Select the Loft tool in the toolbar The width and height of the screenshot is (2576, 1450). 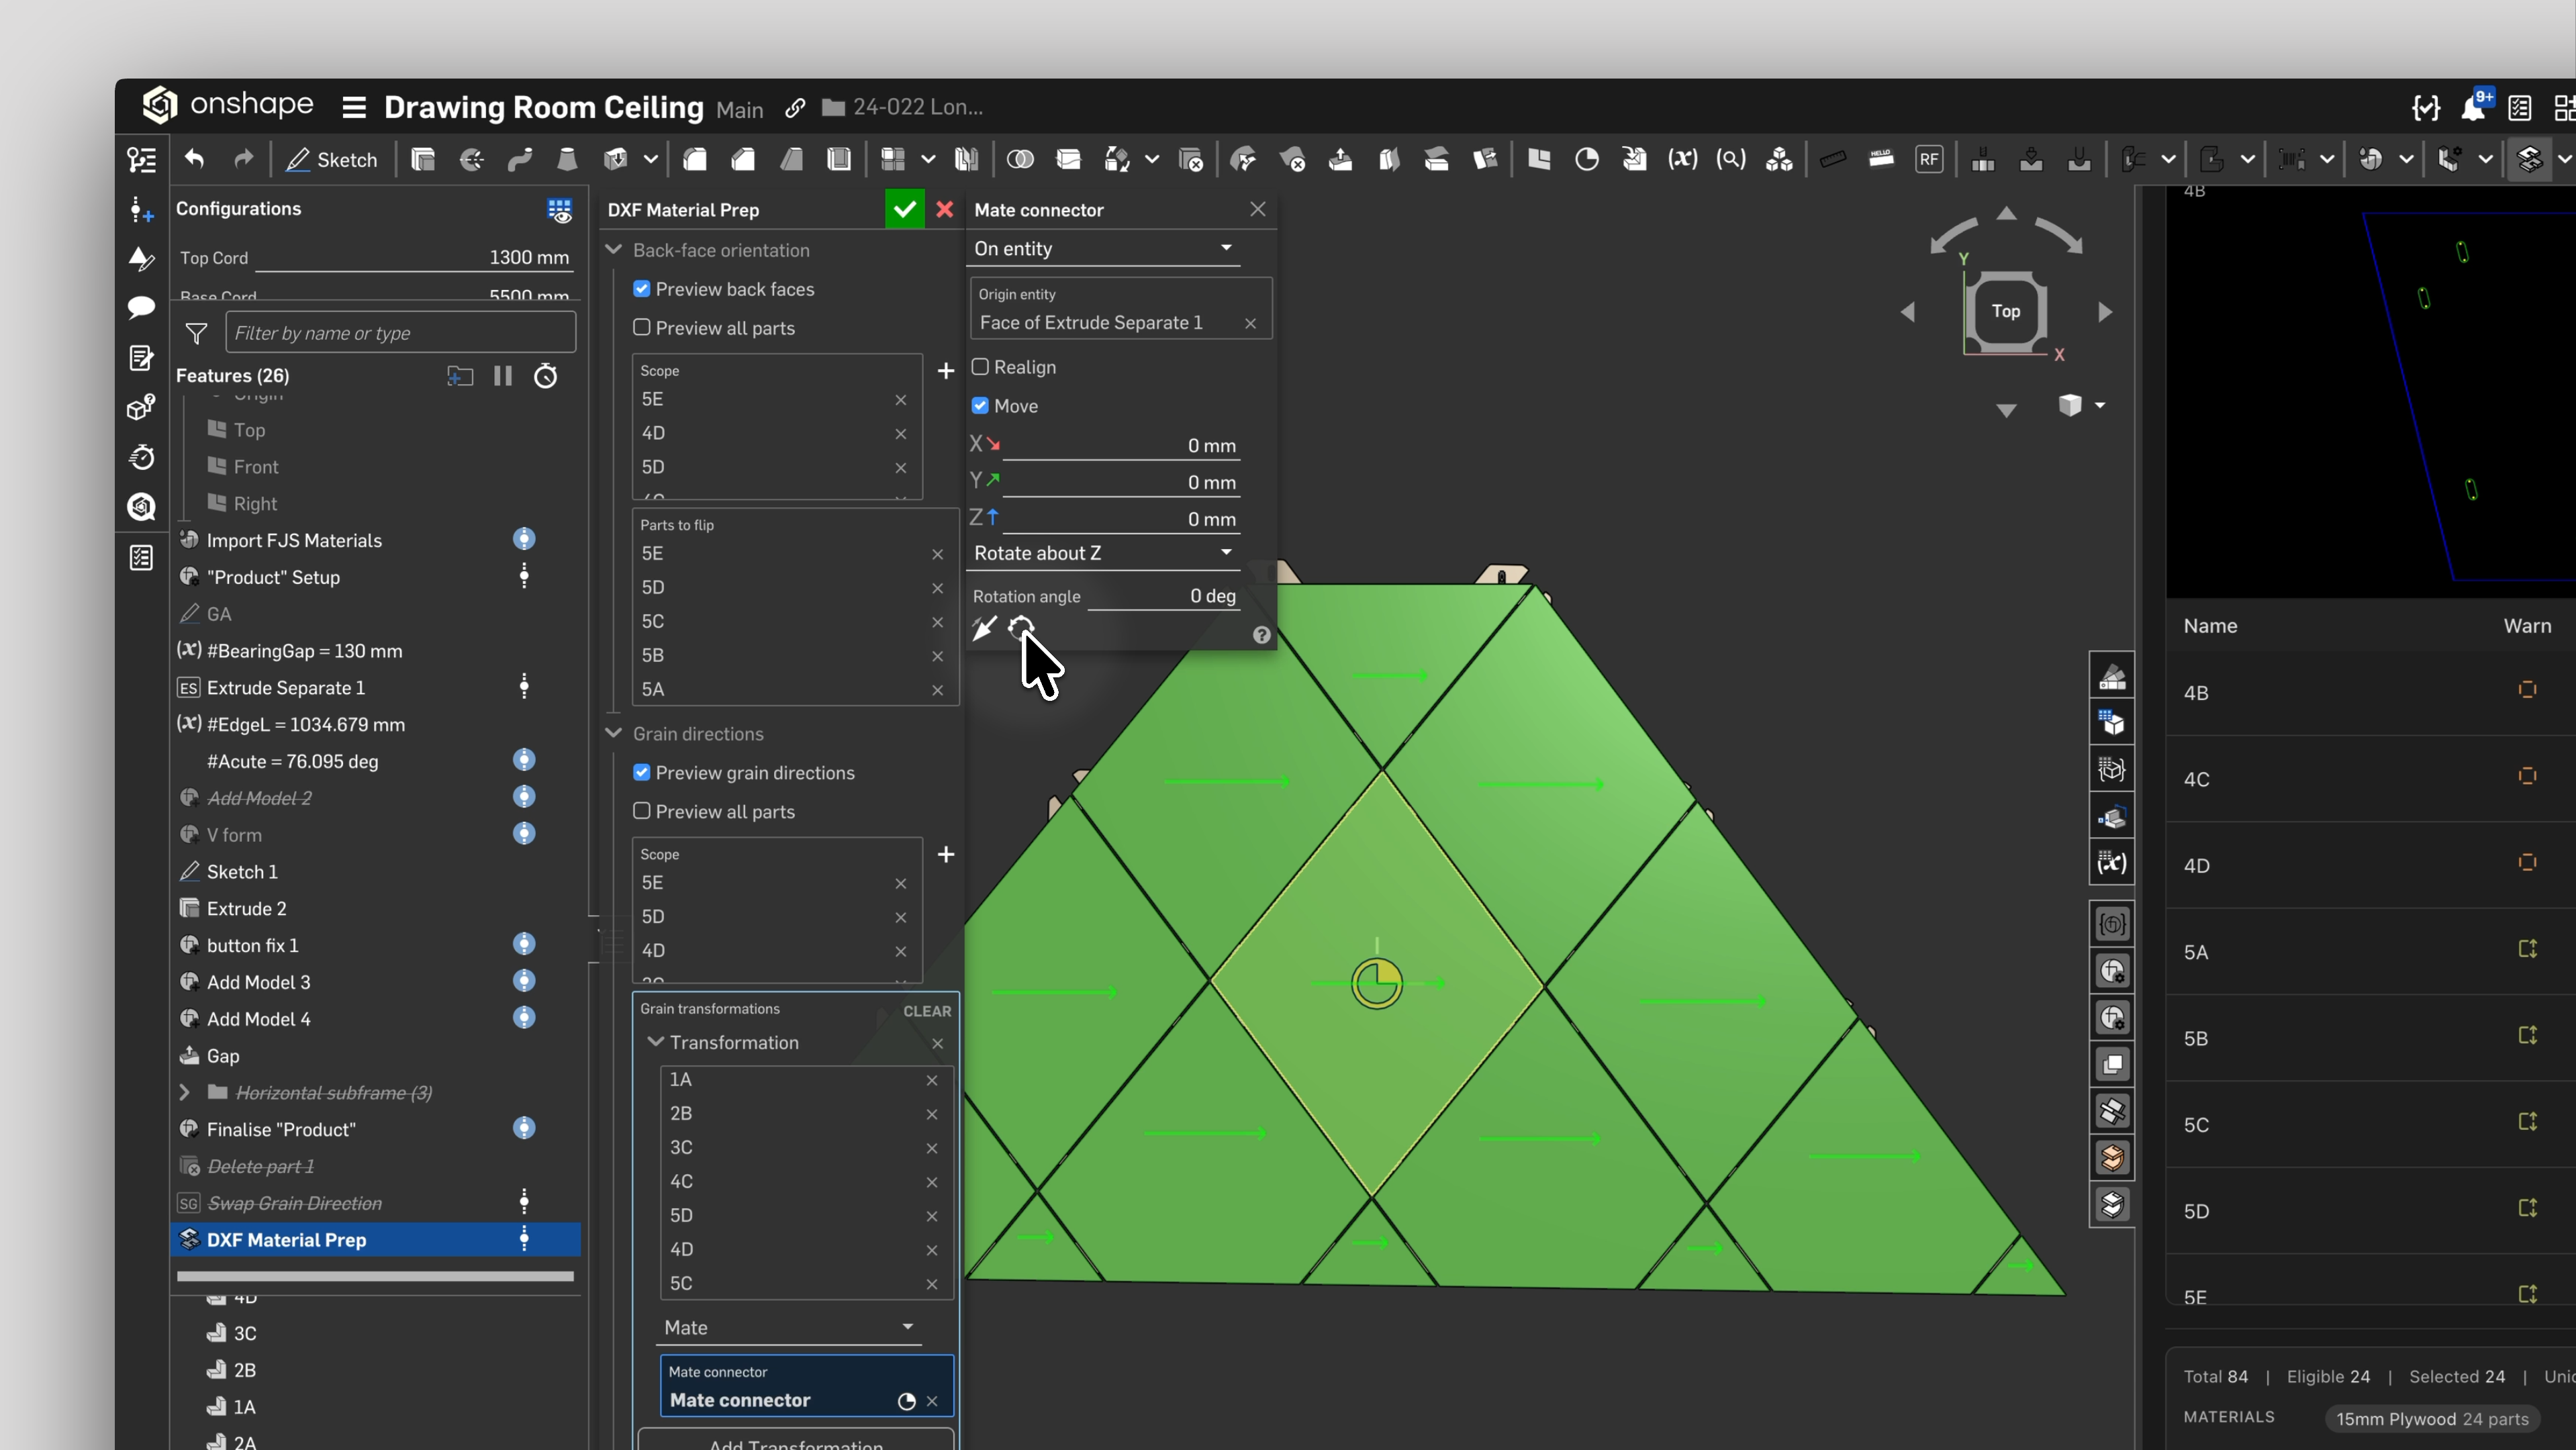point(567,159)
